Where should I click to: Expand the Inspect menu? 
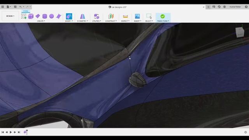(x=125, y=21)
